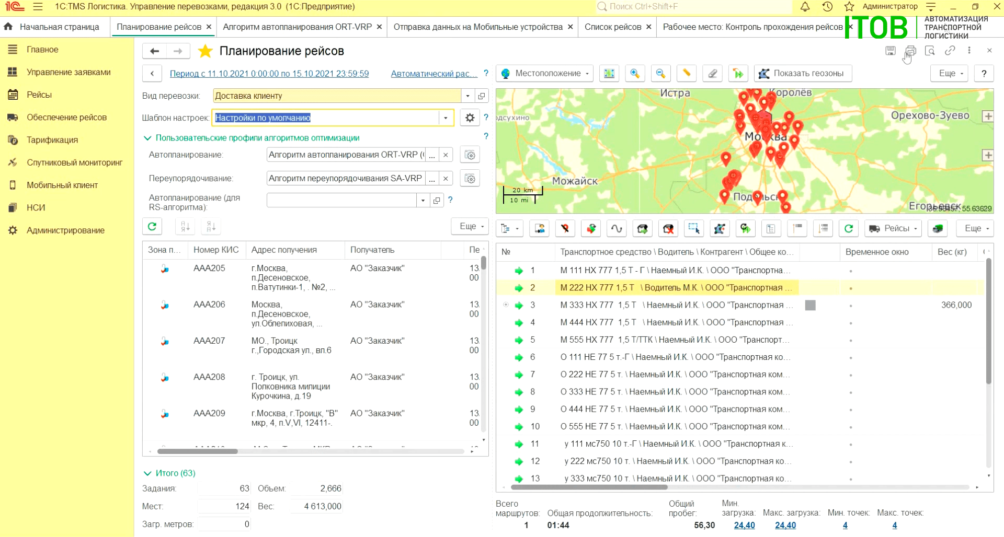Click the box with red cross icon
The width and height of the screenshot is (1004, 537).
click(x=668, y=228)
